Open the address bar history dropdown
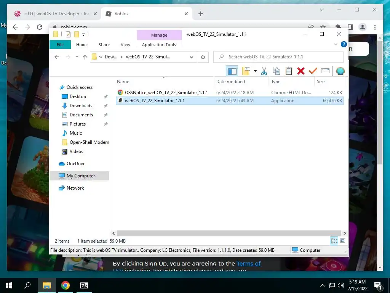 tap(192, 57)
